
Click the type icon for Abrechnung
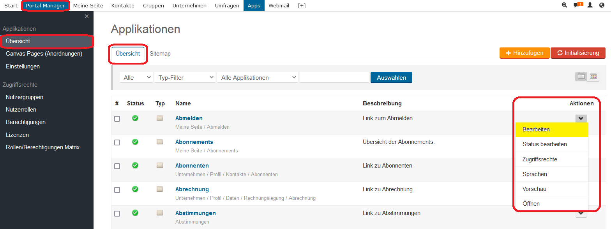tap(160, 189)
